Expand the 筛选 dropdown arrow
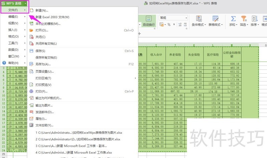This screenshot has width=267, height=158. 247,25
